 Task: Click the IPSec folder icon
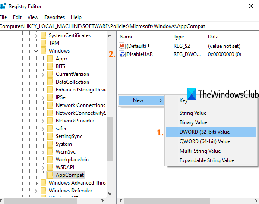51,97
